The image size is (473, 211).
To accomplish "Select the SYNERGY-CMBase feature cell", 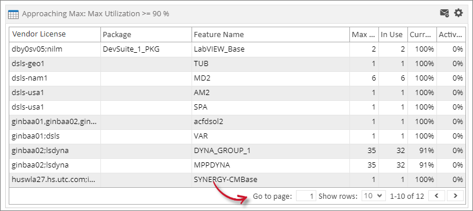I will [271, 180].
